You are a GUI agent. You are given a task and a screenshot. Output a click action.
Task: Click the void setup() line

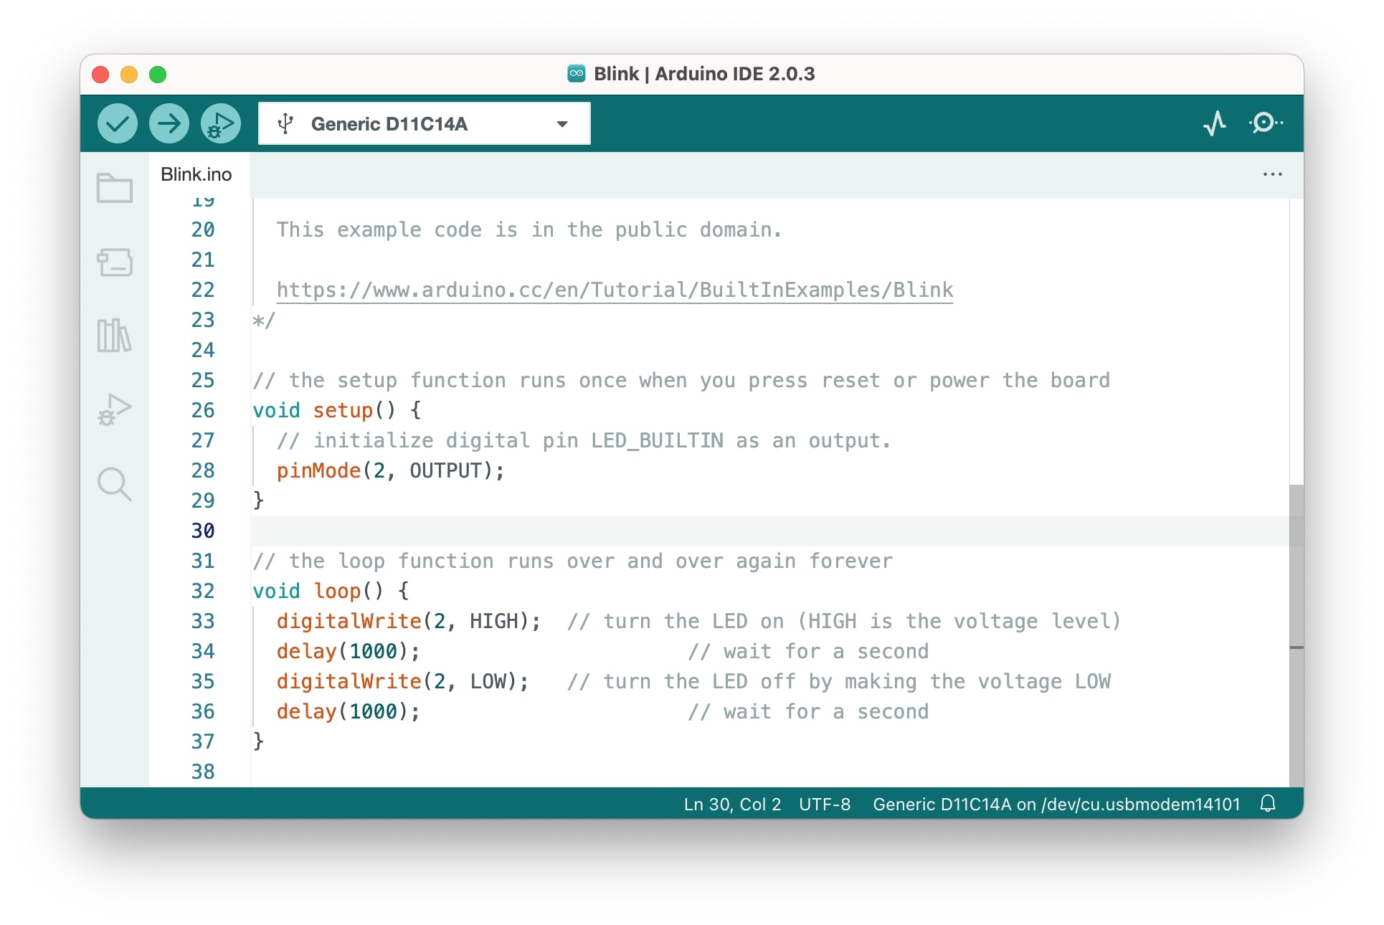coord(337,410)
